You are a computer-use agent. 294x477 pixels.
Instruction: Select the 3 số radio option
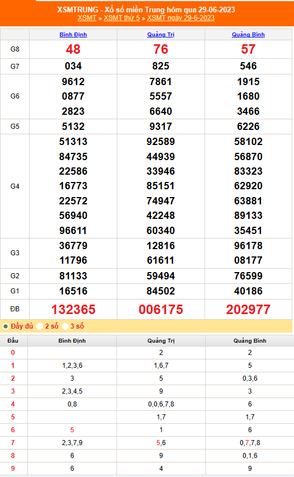tap(65, 326)
